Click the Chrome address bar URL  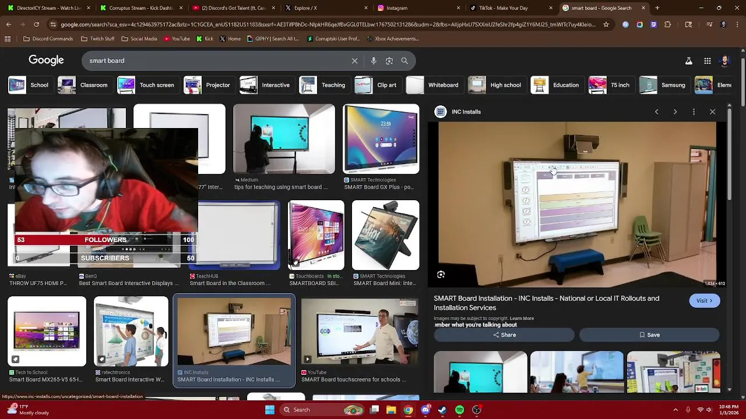[328, 24]
